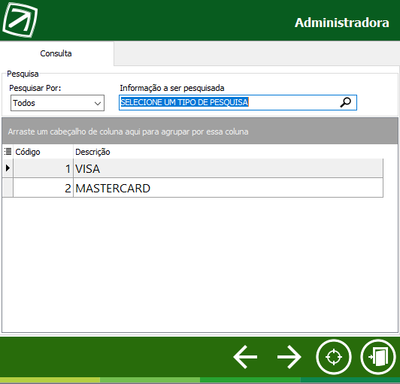
Task: Click the magnifying glass search icon
Action: coord(345,102)
